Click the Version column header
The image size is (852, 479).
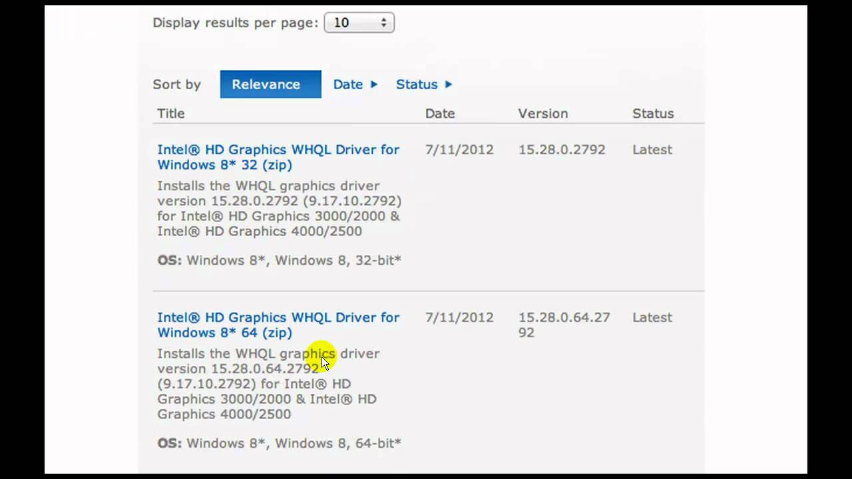(x=543, y=113)
